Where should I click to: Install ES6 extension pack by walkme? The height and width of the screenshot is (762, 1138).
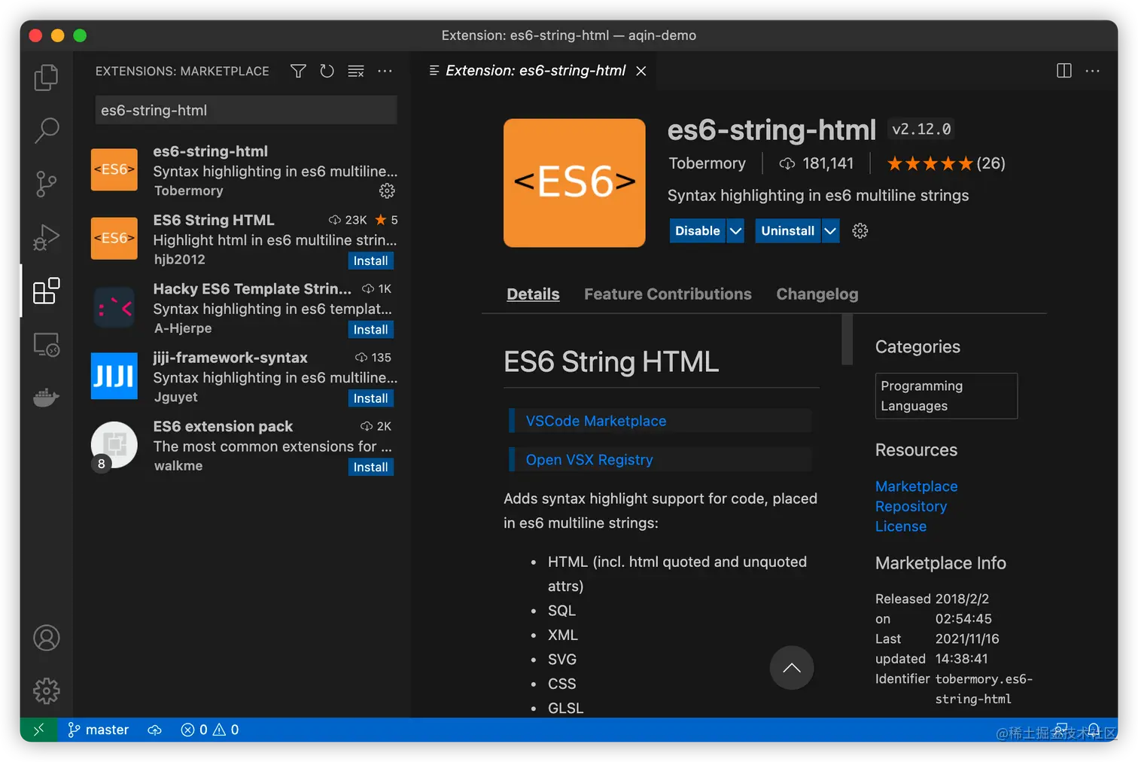(371, 467)
